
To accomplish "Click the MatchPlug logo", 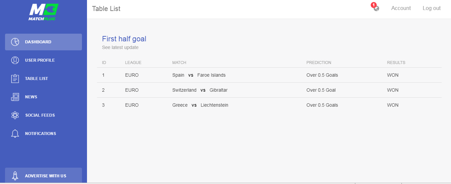I will (43, 12).
